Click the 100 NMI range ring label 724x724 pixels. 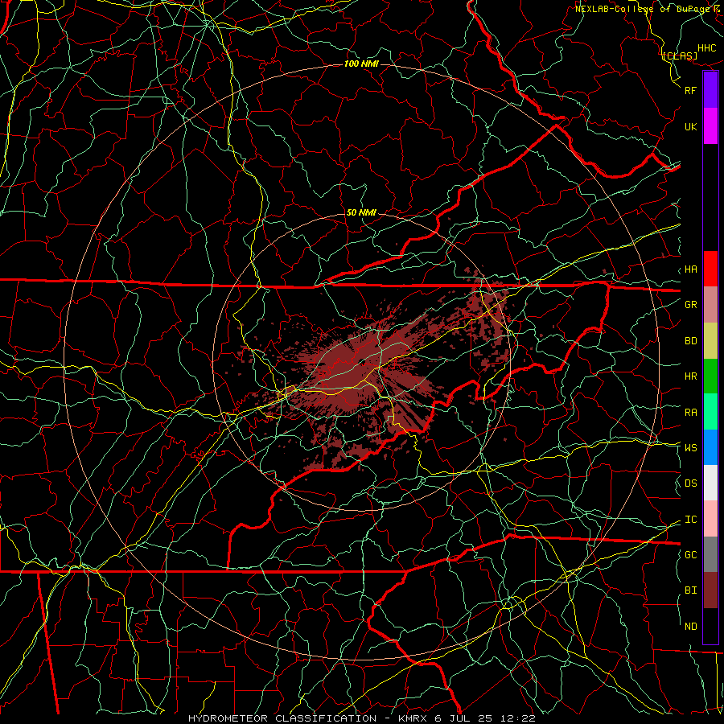pyautogui.click(x=361, y=64)
